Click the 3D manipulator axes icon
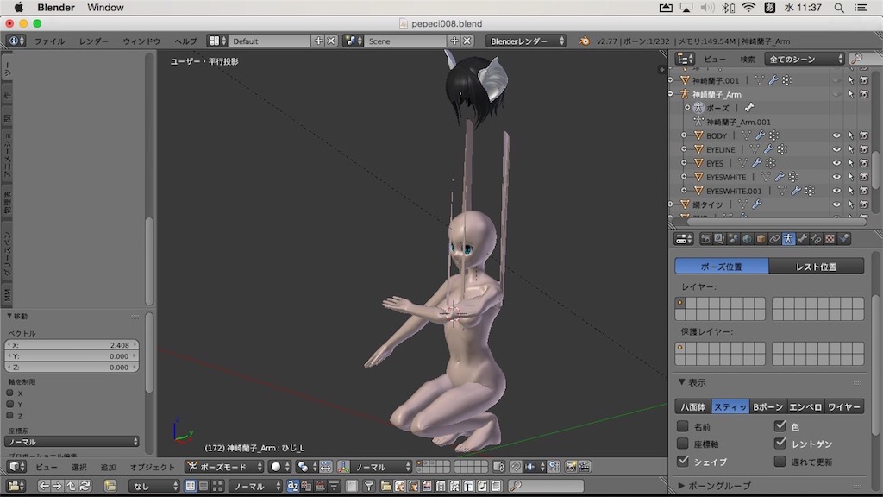Image resolution: width=883 pixels, height=497 pixels. [343, 467]
